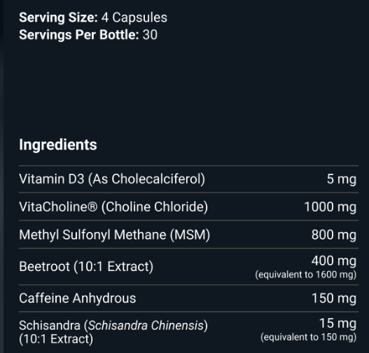Click the 1000 mg choline amount

coord(330,207)
